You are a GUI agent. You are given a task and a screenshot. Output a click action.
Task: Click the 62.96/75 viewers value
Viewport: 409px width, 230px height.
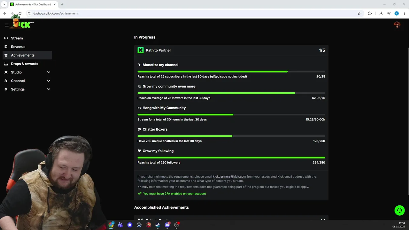point(319,98)
